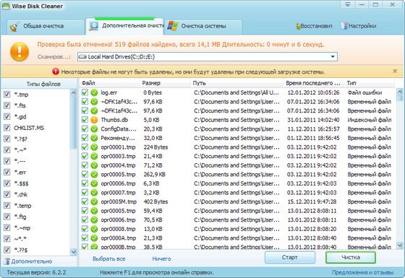Click the green status icon for opr00007.tmp
The image size is (405, 278).
[94, 193]
